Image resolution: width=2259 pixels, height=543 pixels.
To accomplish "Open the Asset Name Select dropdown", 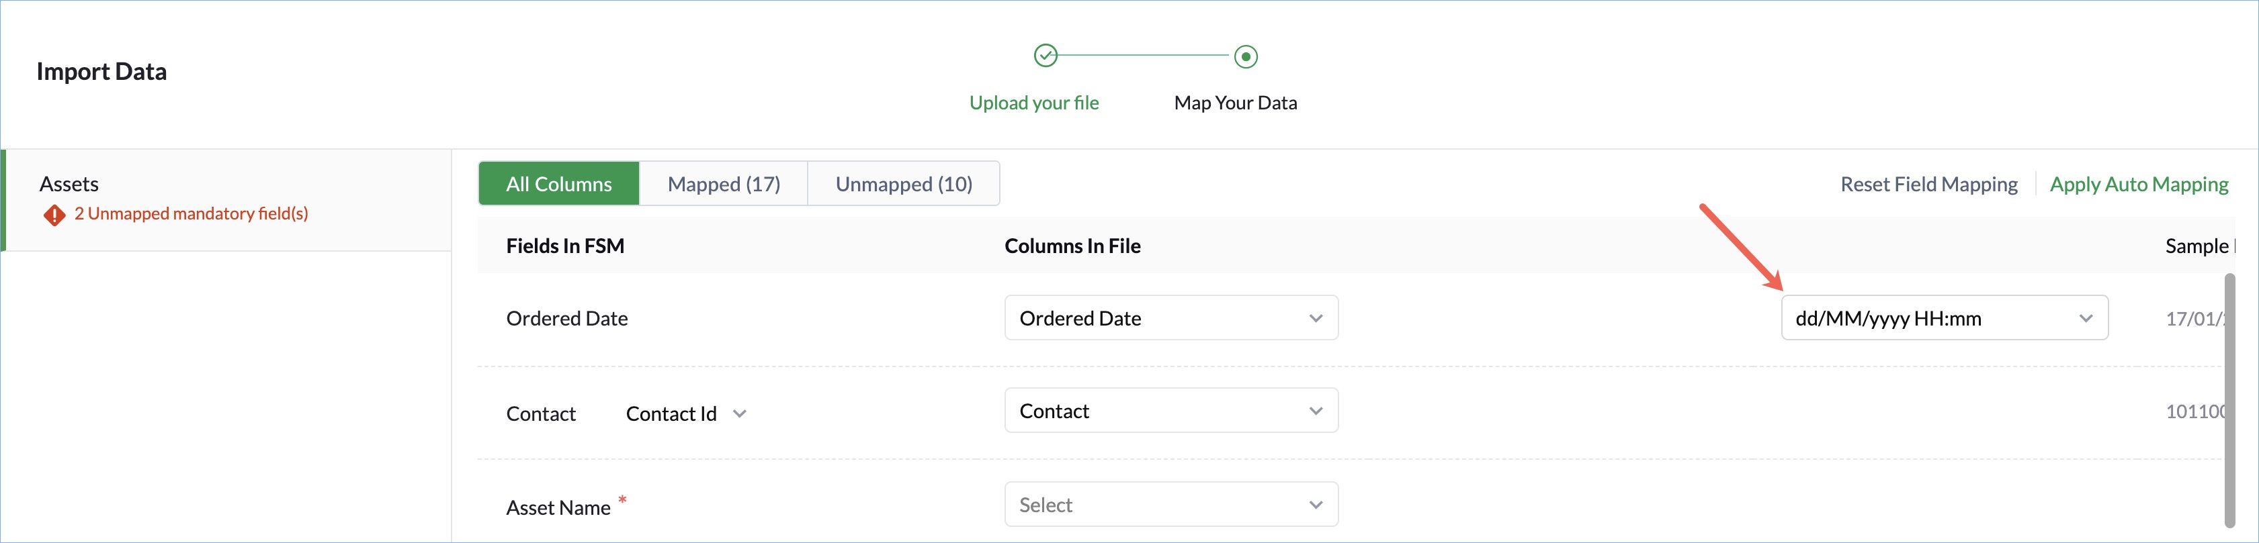I will (1170, 505).
